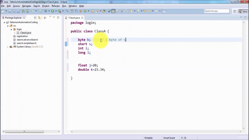The height and width of the screenshot is (140, 249).
Task: Select ClassA.java in Package Explorer
Action: pos(26,33)
